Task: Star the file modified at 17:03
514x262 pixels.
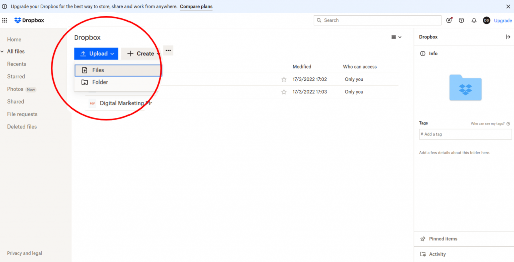Action: coord(284,92)
